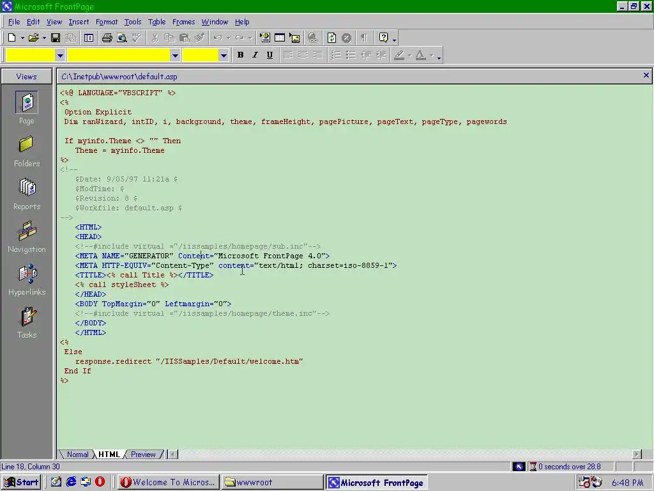Viewport: 654px width, 491px height.
Task: Apply the Highlight Color marker
Action: point(399,55)
